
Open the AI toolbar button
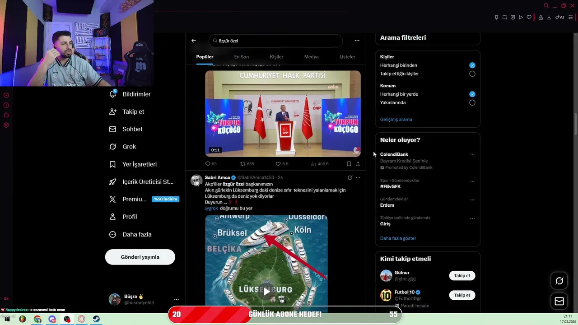point(559,18)
